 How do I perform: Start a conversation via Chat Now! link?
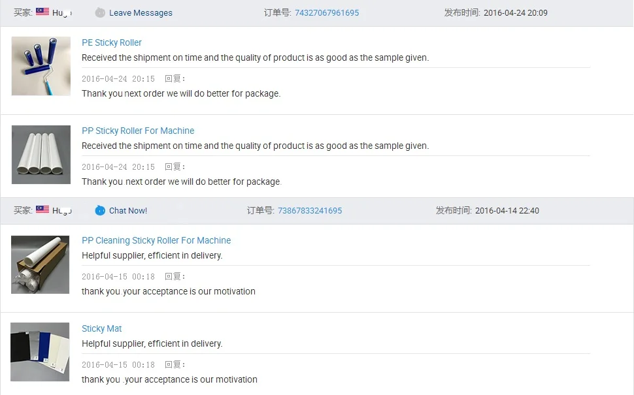[128, 211]
